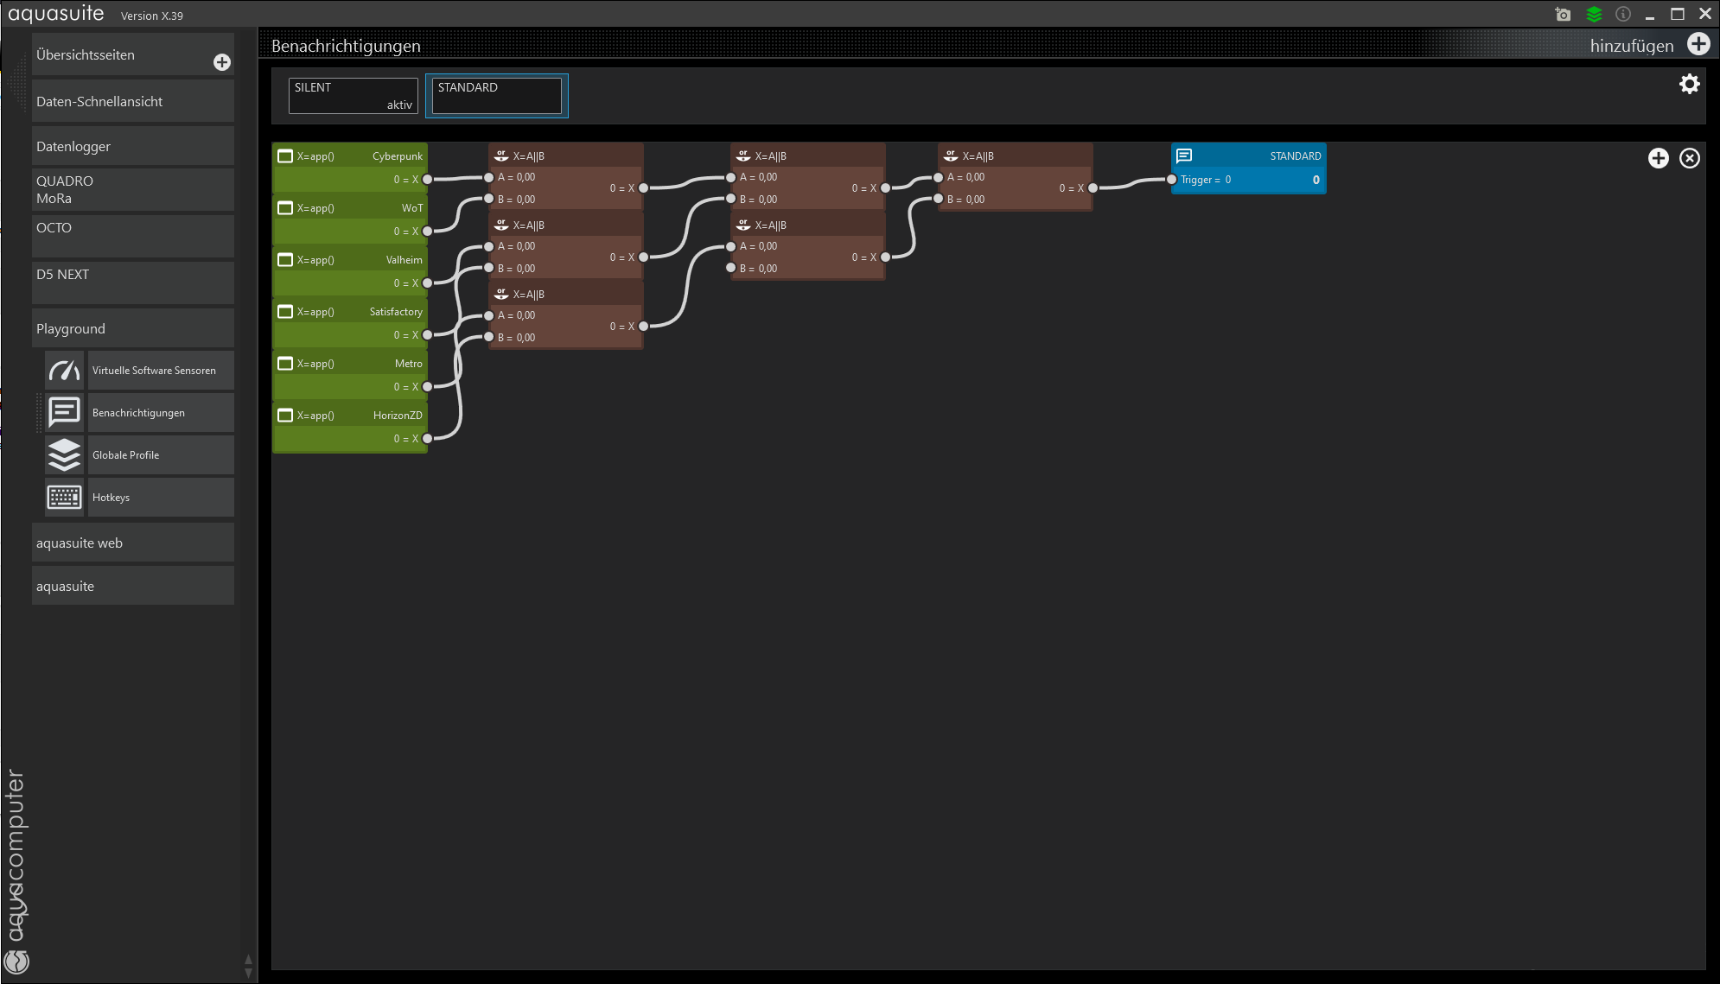Viewport: 1720px width, 984px height.
Task: Open the Datenlogger page
Action: [x=132, y=146]
